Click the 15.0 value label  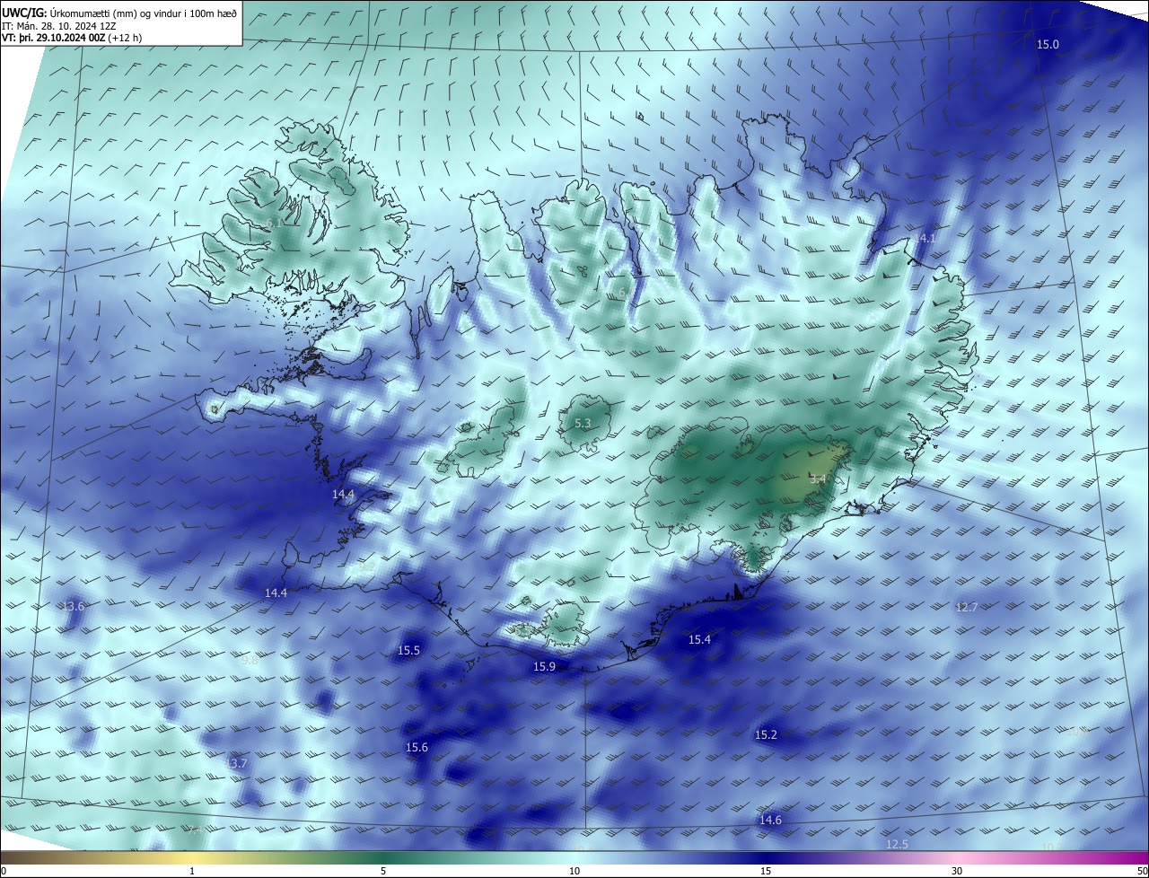click(x=1048, y=44)
